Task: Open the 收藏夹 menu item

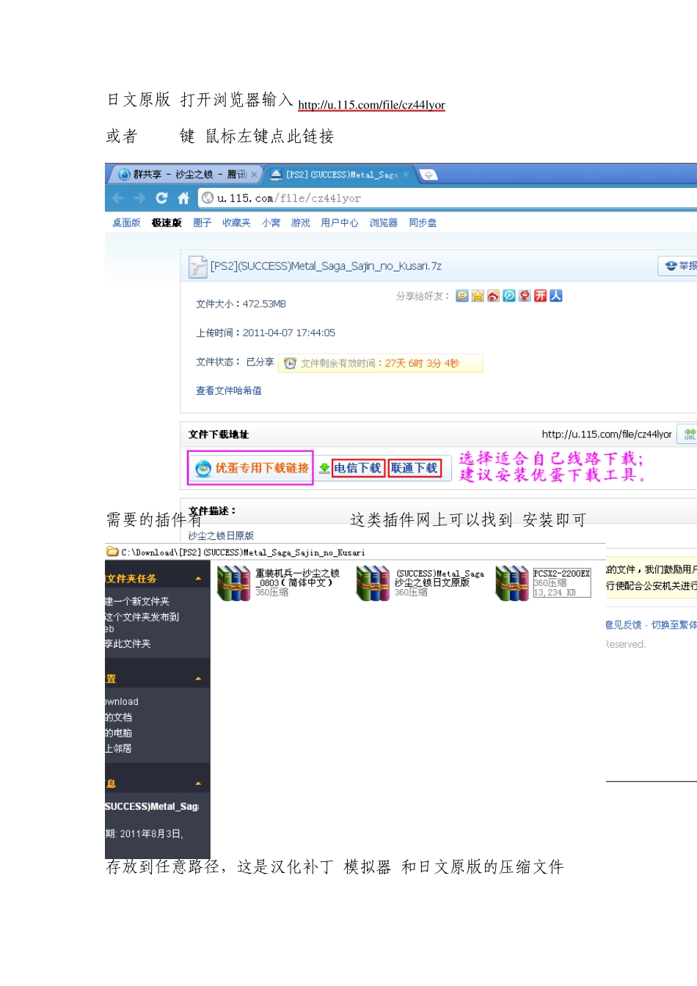Action: (236, 223)
